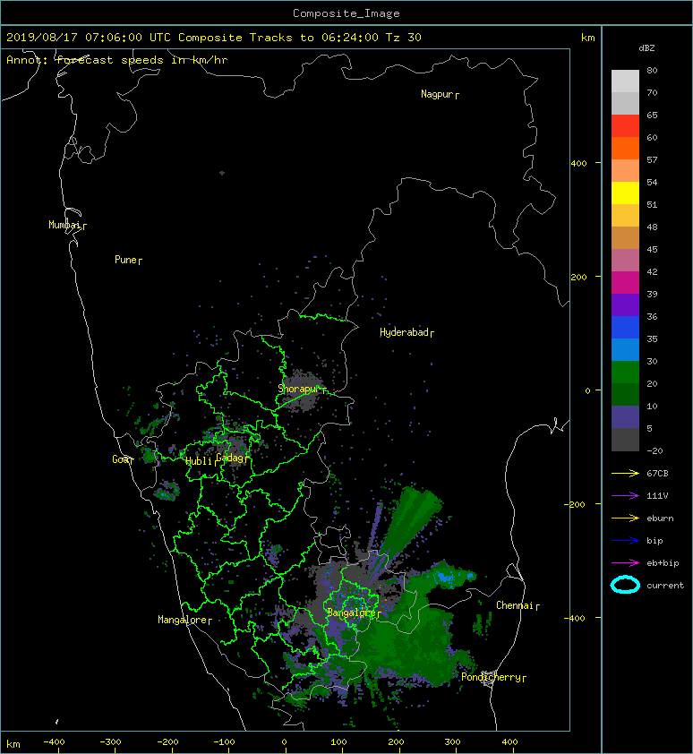Pick the light blue swatch below 35
Viewport: 693px width, 754px height.
pos(625,349)
